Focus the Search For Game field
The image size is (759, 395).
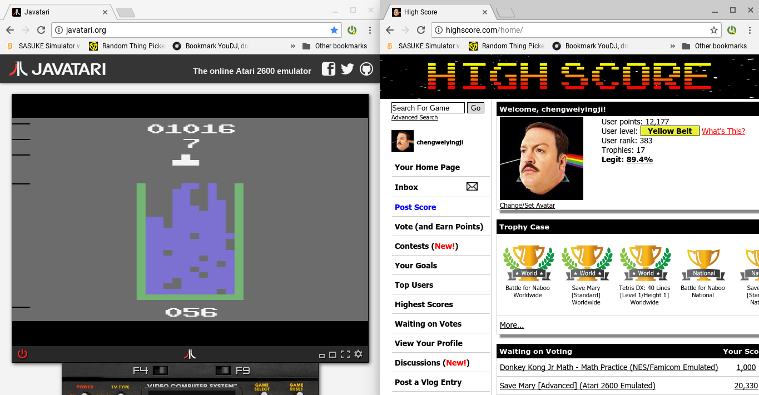coord(428,108)
